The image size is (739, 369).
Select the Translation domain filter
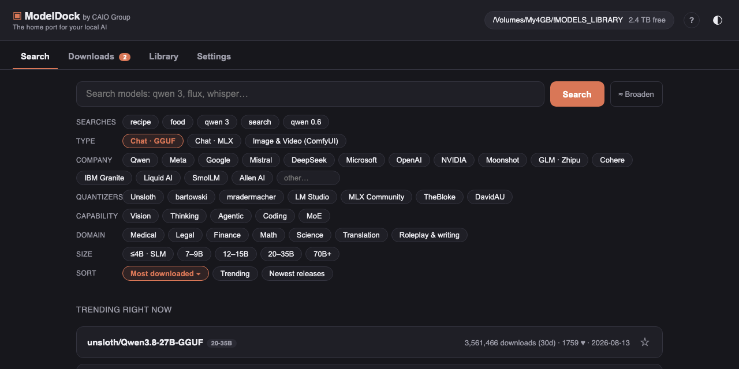pyautogui.click(x=361, y=235)
